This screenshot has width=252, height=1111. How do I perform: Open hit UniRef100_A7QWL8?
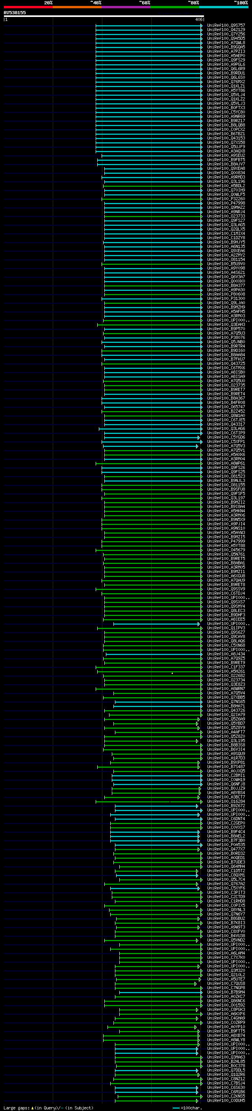coord(226,43)
